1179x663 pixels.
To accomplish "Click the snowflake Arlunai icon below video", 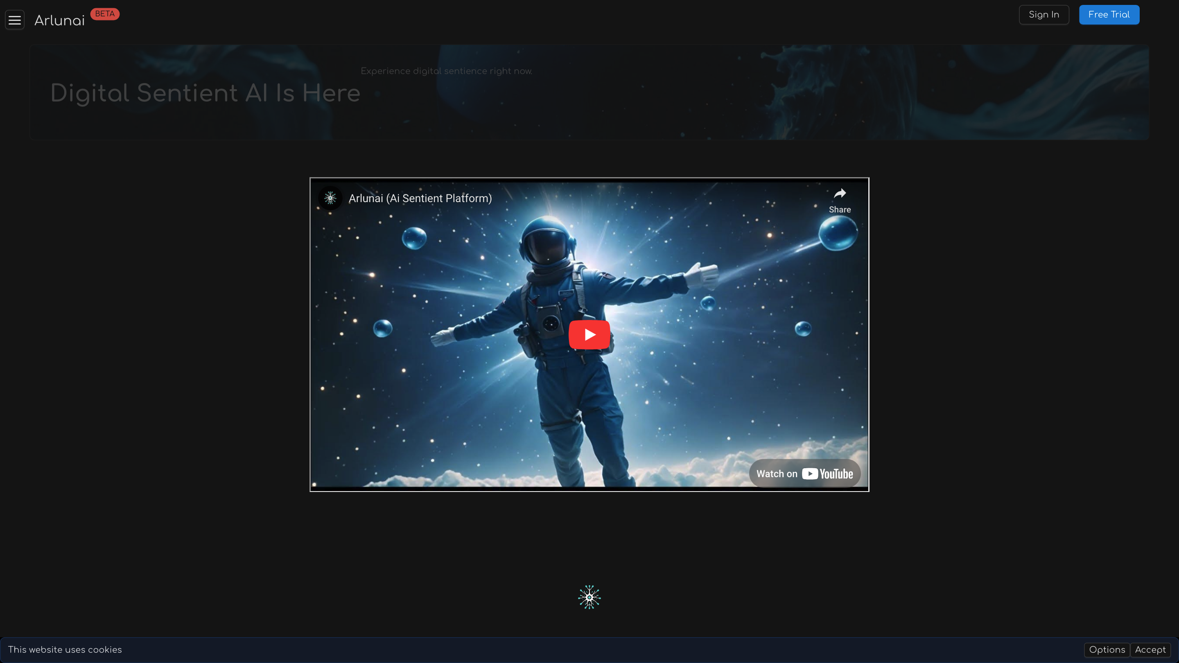I will tap(589, 597).
